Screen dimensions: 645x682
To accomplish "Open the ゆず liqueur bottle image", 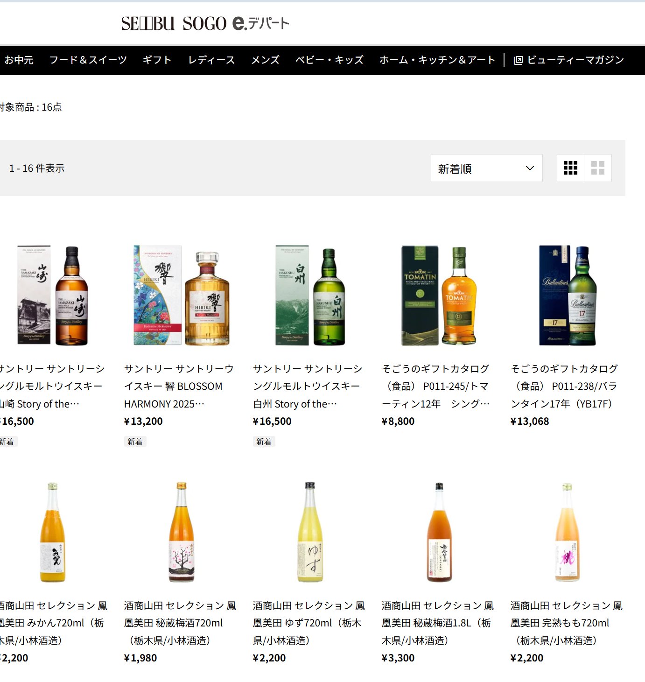I will click(x=310, y=532).
